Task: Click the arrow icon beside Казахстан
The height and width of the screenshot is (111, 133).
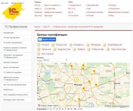Action: [x=53, y=45]
